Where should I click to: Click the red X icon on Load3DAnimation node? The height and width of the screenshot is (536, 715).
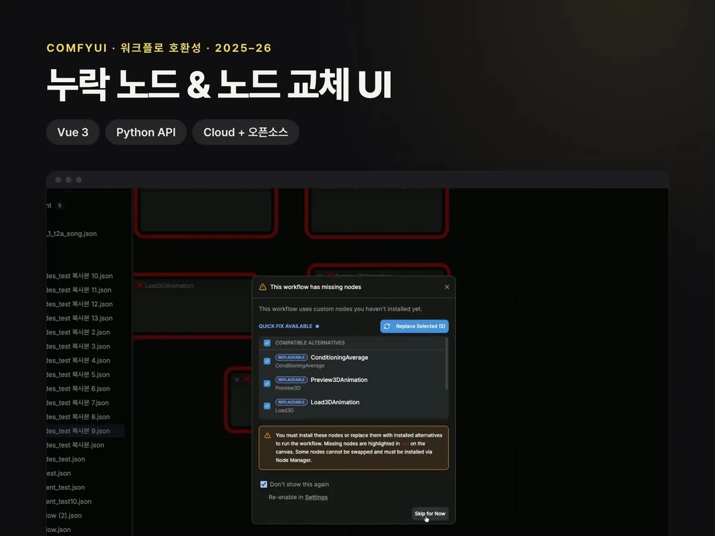139,285
